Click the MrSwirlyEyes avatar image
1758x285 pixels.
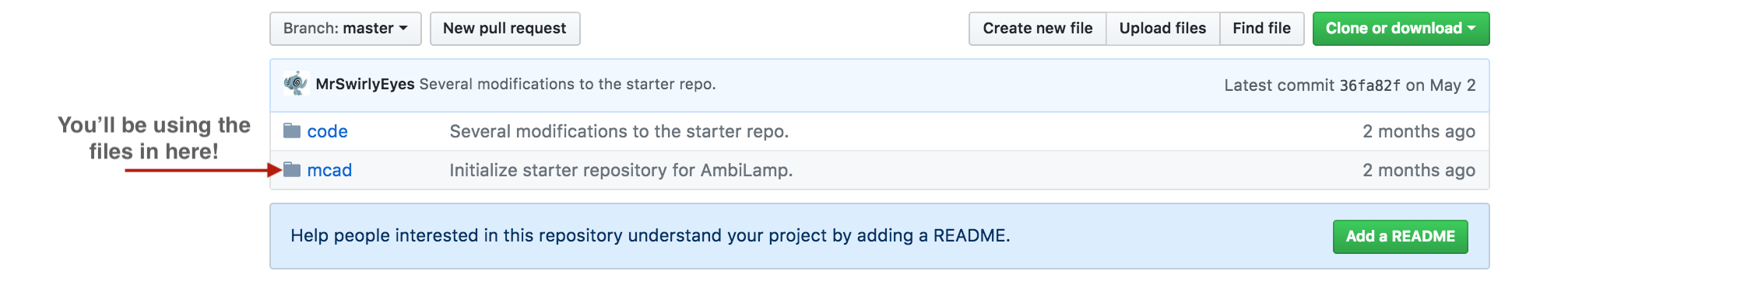click(x=296, y=84)
